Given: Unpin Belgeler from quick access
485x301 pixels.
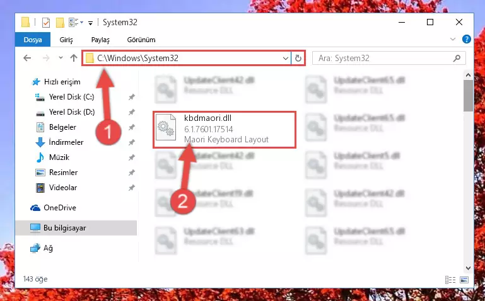Looking at the screenshot, I should (132, 127).
